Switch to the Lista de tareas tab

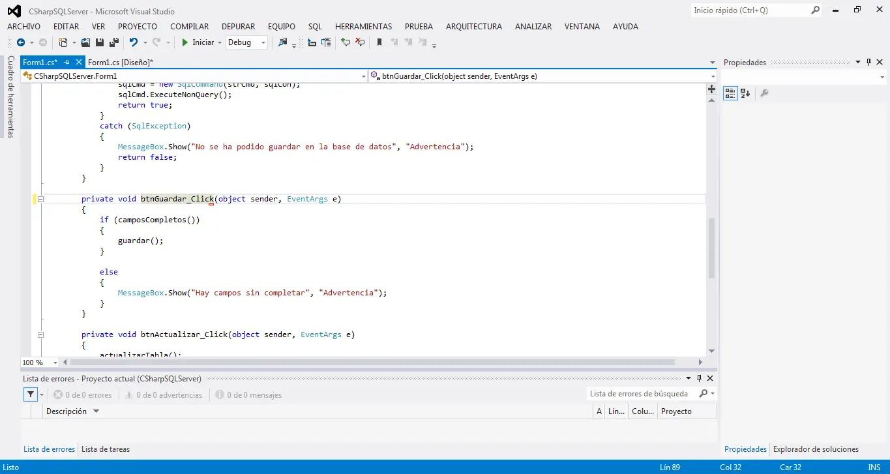tap(106, 449)
